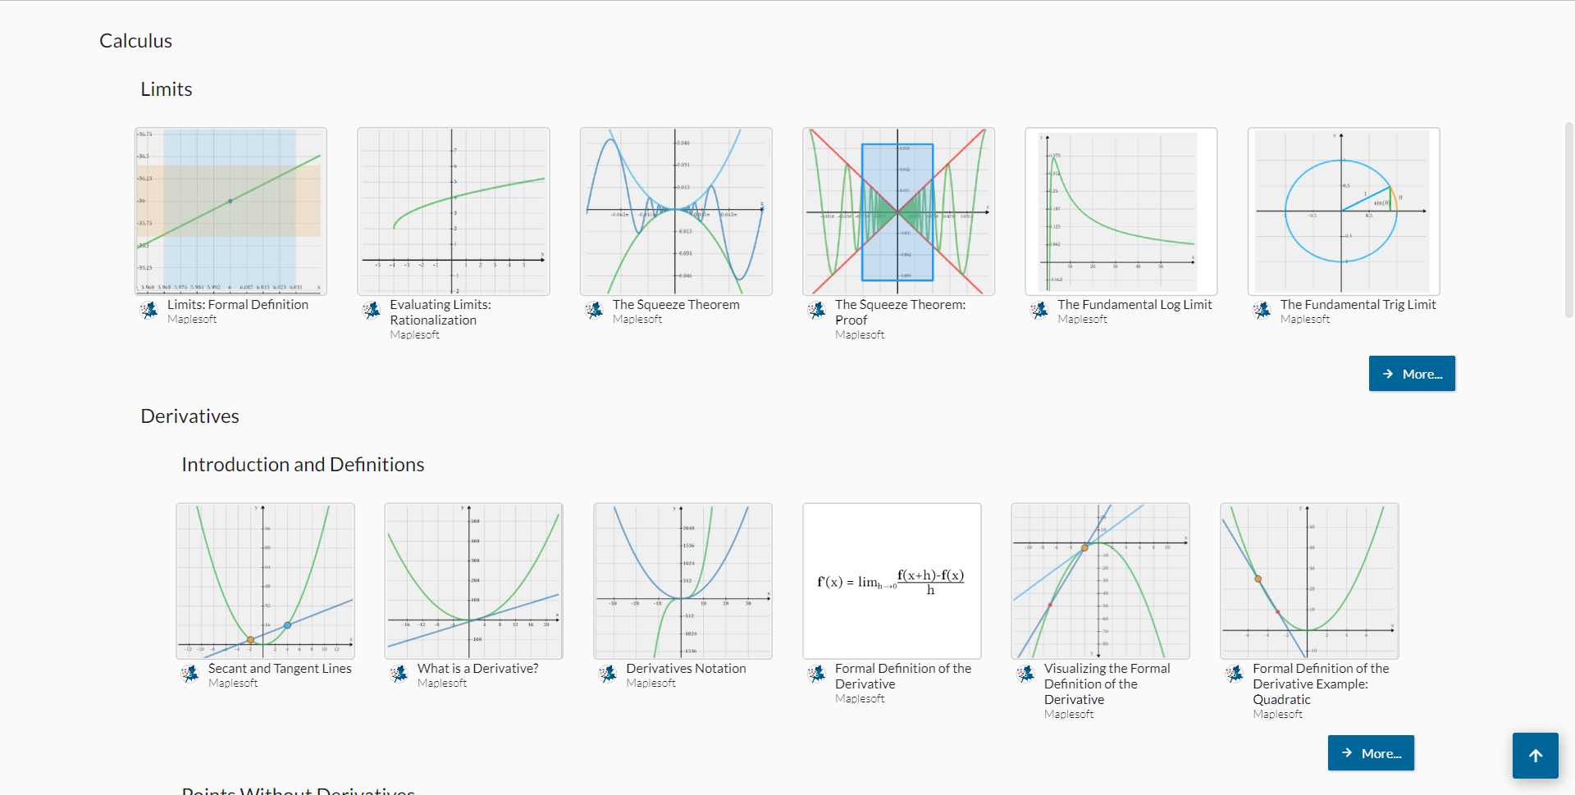
Task: Click The Fundamental Log Limit title link
Action: [x=1134, y=305]
